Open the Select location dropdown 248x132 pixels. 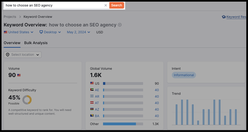point(23,55)
